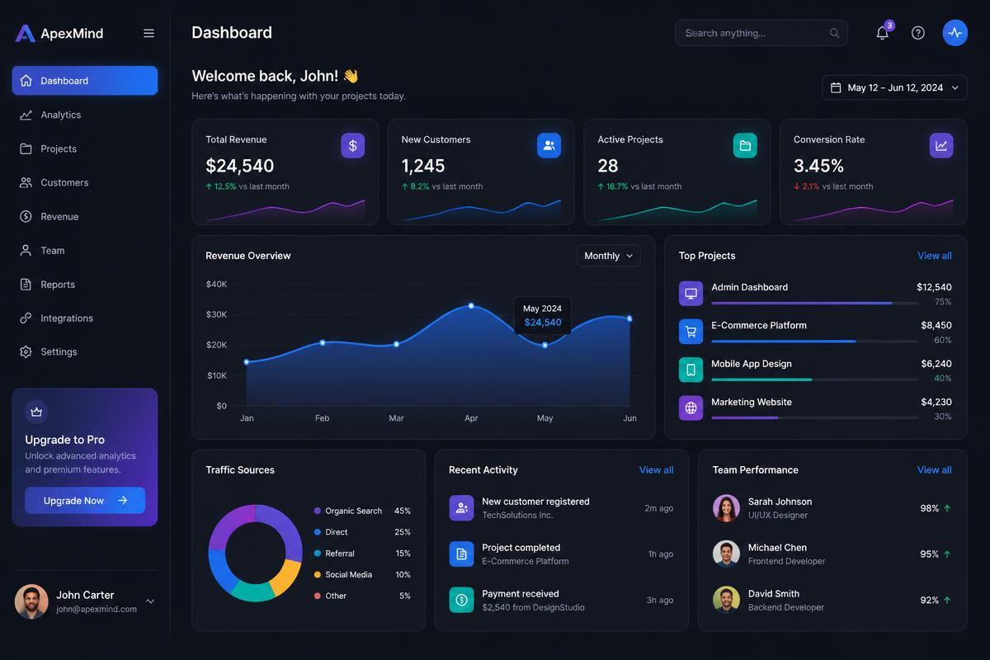Click the New customer registered activity icon
990x660 pixels.
pyautogui.click(x=461, y=508)
